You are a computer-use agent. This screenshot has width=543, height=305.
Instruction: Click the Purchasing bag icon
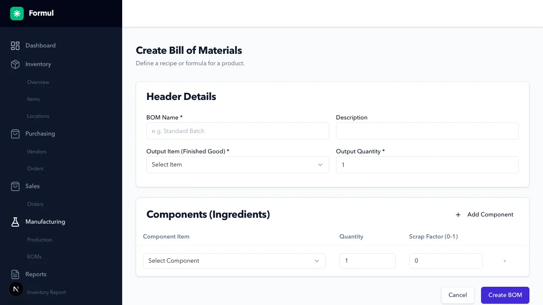point(15,134)
